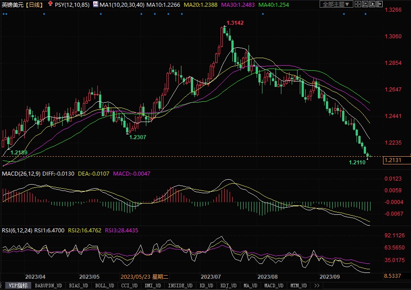The width and height of the screenshot is (411, 290).
Task: Click the red up-arrow icon beside PSY
Action: tap(50, 4)
